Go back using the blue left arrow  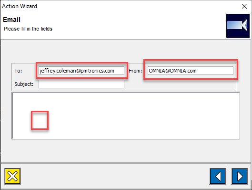click(x=218, y=176)
